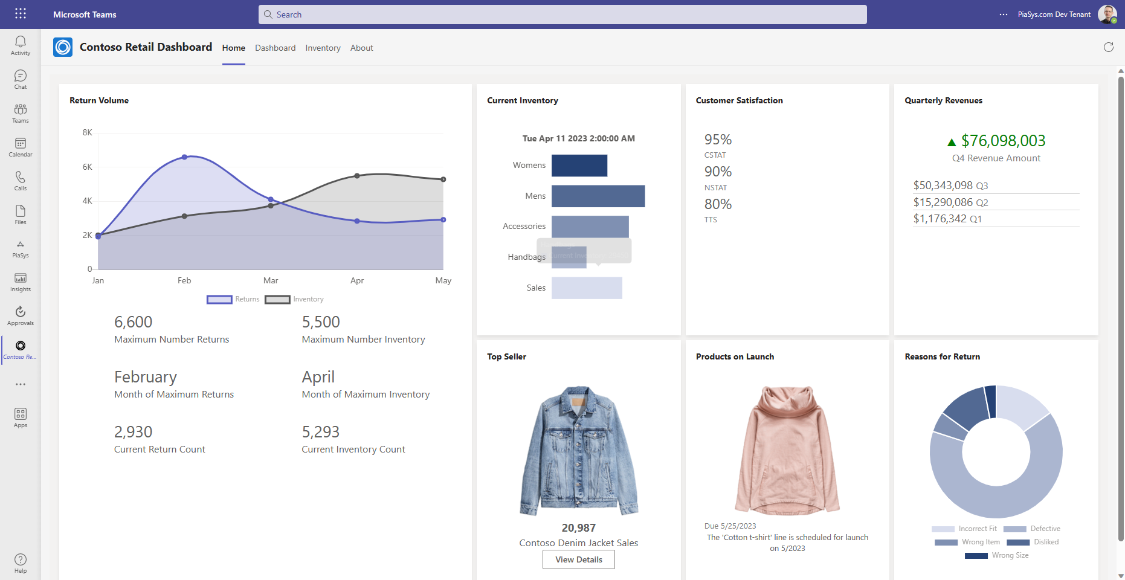This screenshot has width=1125, height=580.
Task: Click the Mens inventory bar
Action: click(x=598, y=196)
